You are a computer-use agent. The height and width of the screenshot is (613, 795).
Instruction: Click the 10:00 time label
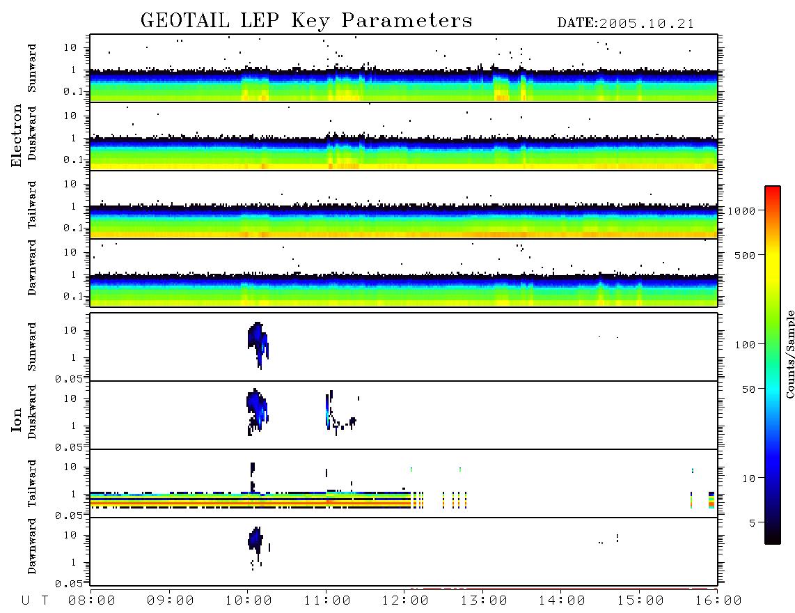(249, 600)
